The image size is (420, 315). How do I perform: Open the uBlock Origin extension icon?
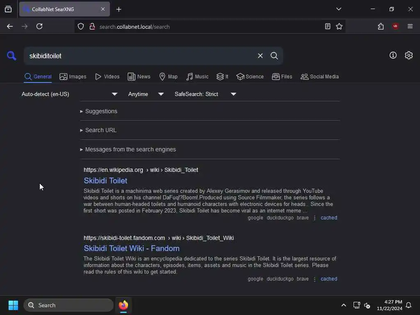395,26
